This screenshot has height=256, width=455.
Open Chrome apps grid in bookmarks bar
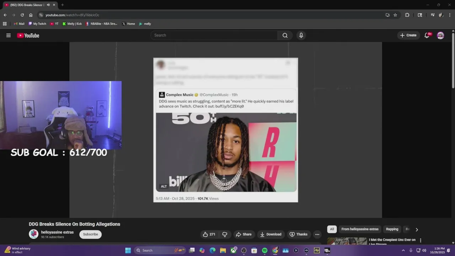coord(5,24)
